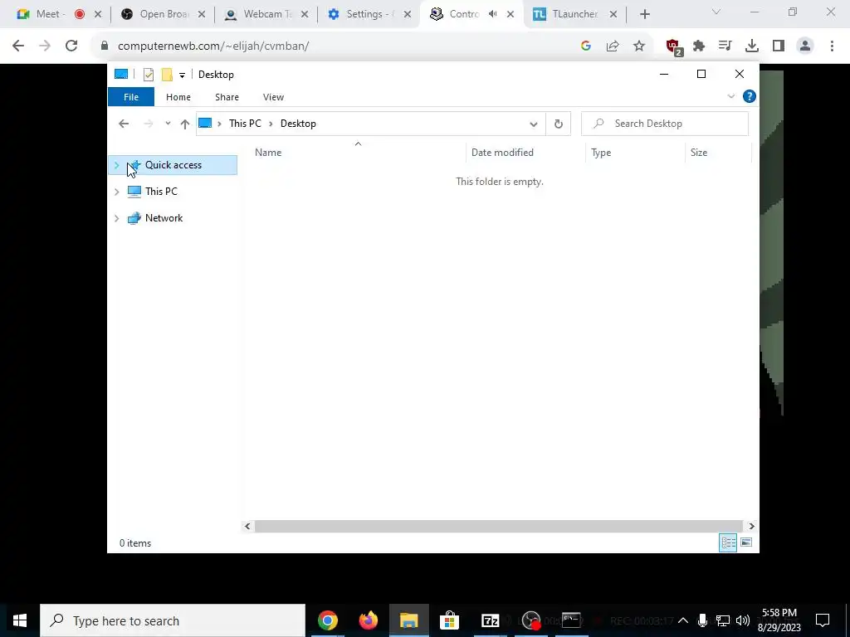Image resolution: width=850 pixels, height=637 pixels.
Task: Expand the Quick access tree node
Action: pyautogui.click(x=116, y=165)
